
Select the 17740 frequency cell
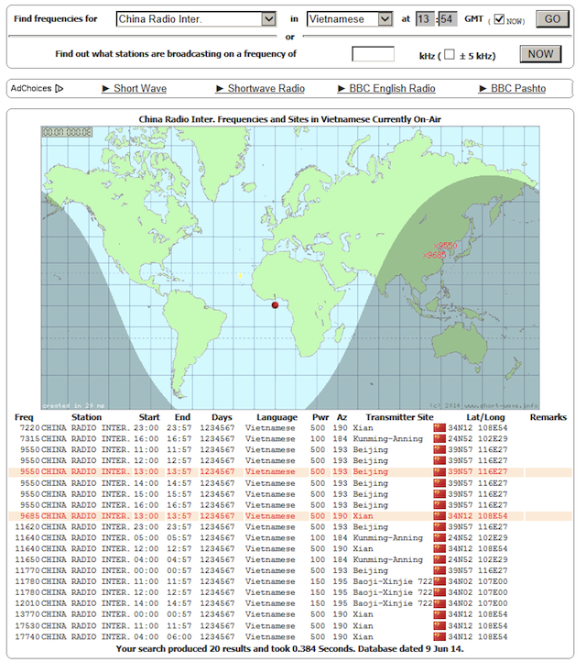27,637
